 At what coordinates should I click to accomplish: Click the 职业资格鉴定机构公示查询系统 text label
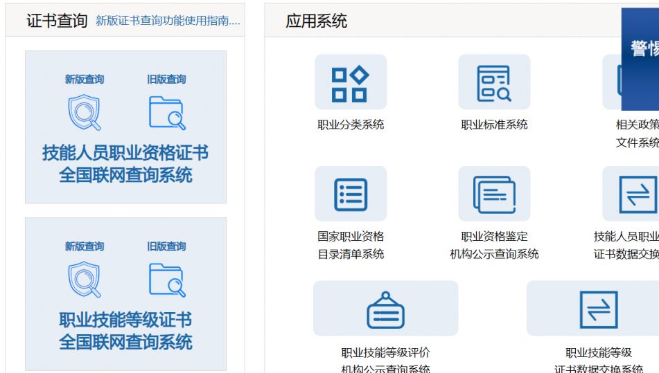click(494, 245)
